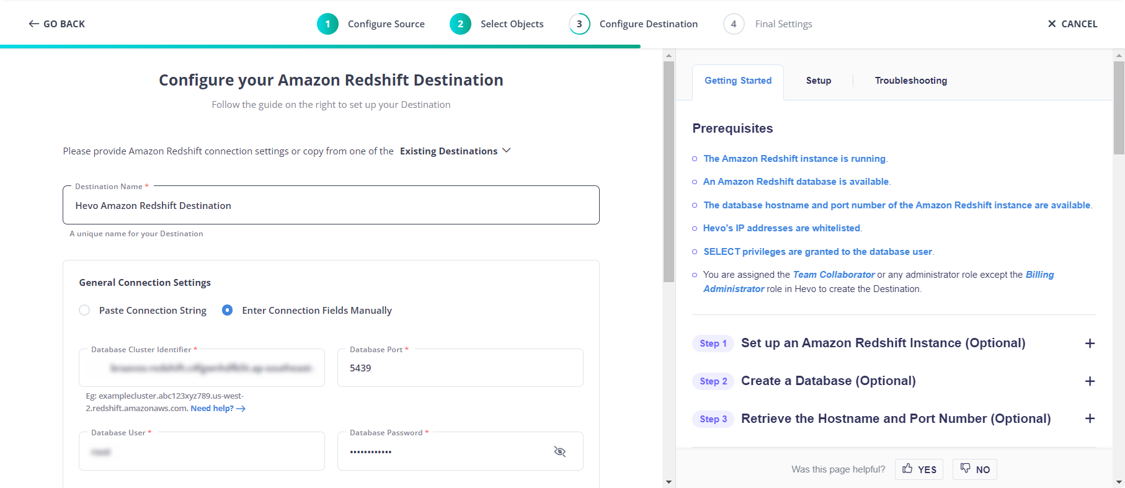The width and height of the screenshot is (1125, 488).
Task: Open Hevo's IP addresses are whitelisted link
Action: click(x=781, y=228)
